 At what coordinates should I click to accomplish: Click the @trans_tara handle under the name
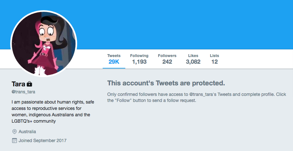(x=23, y=92)
